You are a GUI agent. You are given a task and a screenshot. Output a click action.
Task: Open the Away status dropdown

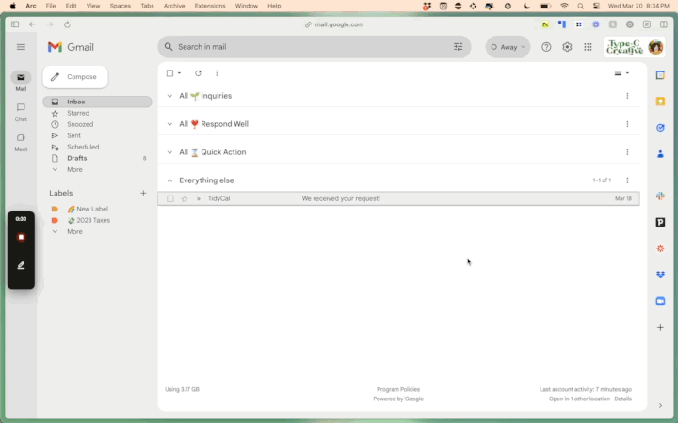[x=508, y=47]
